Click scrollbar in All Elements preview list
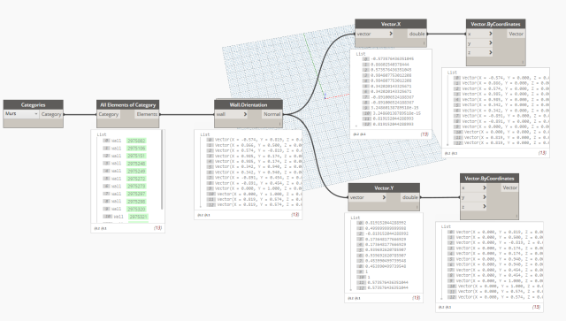The width and height of the screenshot is (566, 321). click(162, 170)
